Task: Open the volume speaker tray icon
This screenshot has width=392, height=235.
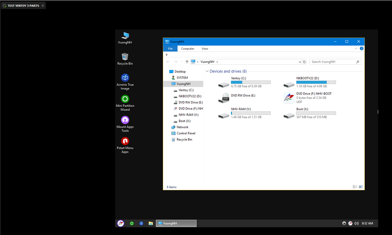Action: coord(356,223)
